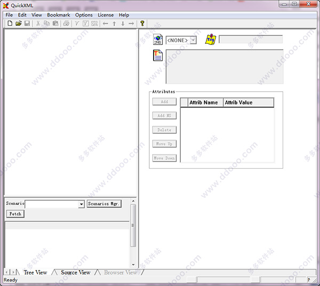Click the tab strip scroll-left arrow
Image resolution: width=320 pixels, height=286 pixels.
coord(7,272)
